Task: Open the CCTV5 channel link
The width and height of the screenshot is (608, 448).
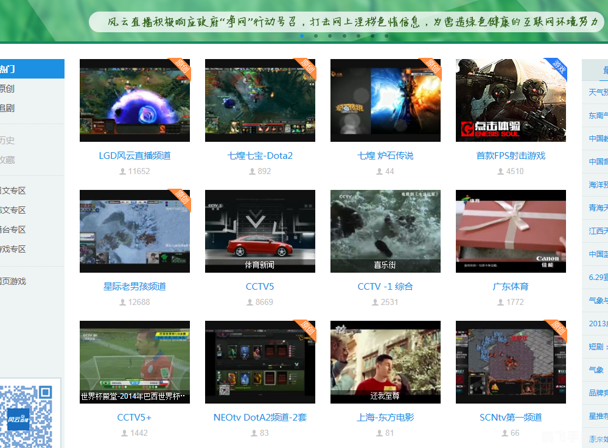Action: (x=260, y=286)
